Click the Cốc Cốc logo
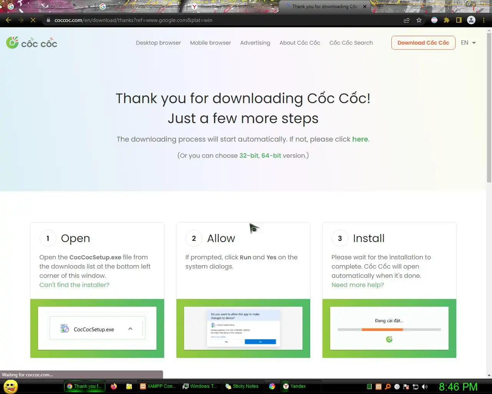The height and width of the screenshot is (394, 492). pyautogui.click(x=32, y=43)
